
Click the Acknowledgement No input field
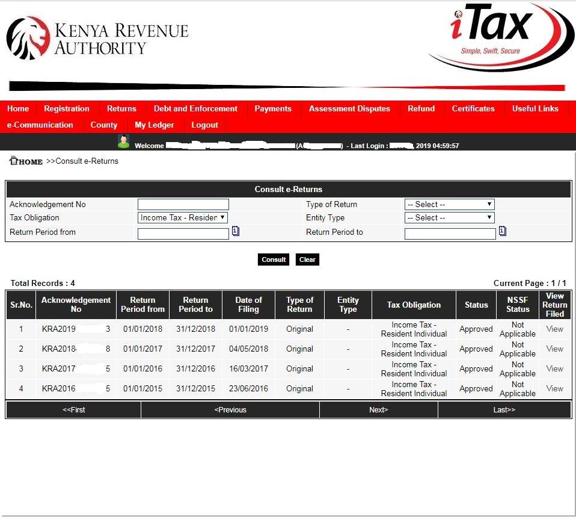tap(183, 205)
